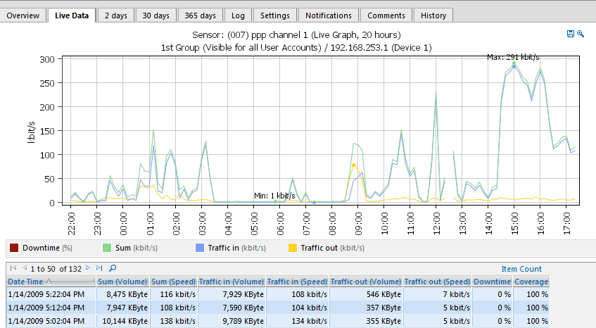Toggle the green Sum legend swatch
This screenshot has width=596, height=328.
(x=107, y=248)
